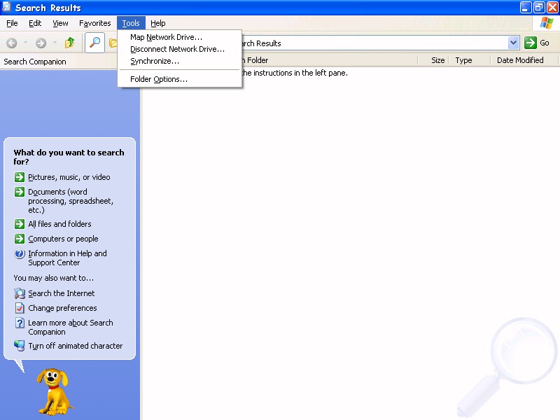Click Turn off animated character link
Screen dimensions: 560x420
coord(76,346)
